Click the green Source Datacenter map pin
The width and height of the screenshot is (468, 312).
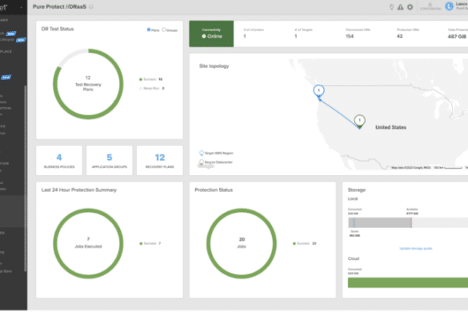coord(360,122)
